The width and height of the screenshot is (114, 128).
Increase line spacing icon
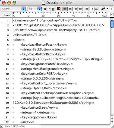click(96, 9)
